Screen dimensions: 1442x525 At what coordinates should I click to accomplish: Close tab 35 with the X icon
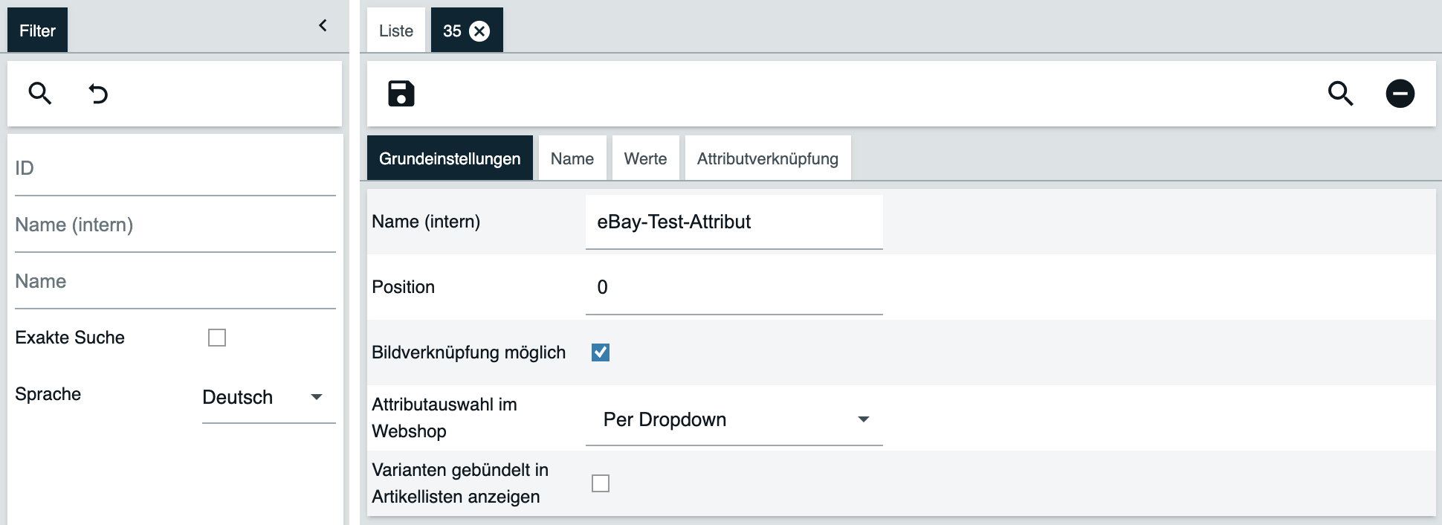point(480,31)
